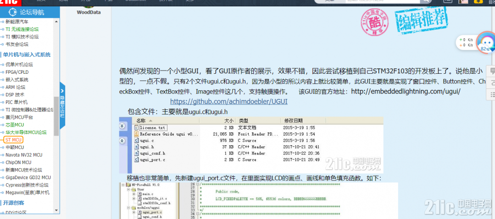This screenshot has height=219, width=495.
Task: Open 中颖MCU forum
Action: (x=15, y=147)
